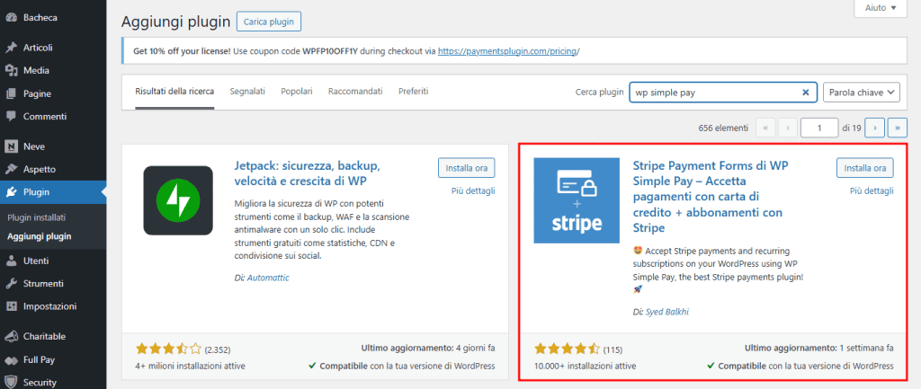Switch to Raccomandati tab
Image resolution: width=921 pixels, height=389 pixels.
tap(355, 92)
